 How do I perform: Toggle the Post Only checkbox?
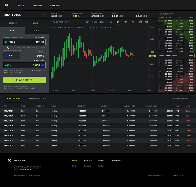(32, 71)
